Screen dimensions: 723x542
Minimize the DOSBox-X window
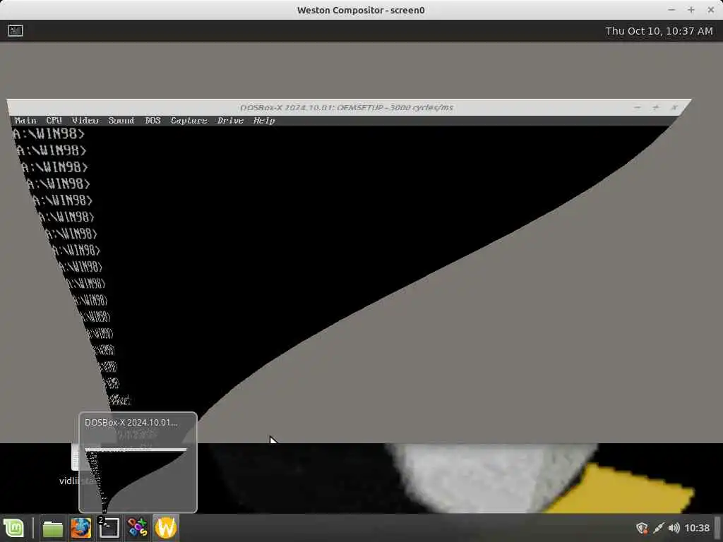pyautogui.click(x=638, y=107)
